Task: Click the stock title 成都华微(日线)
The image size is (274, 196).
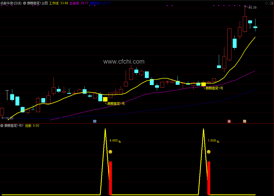Action: coord(11,3)
